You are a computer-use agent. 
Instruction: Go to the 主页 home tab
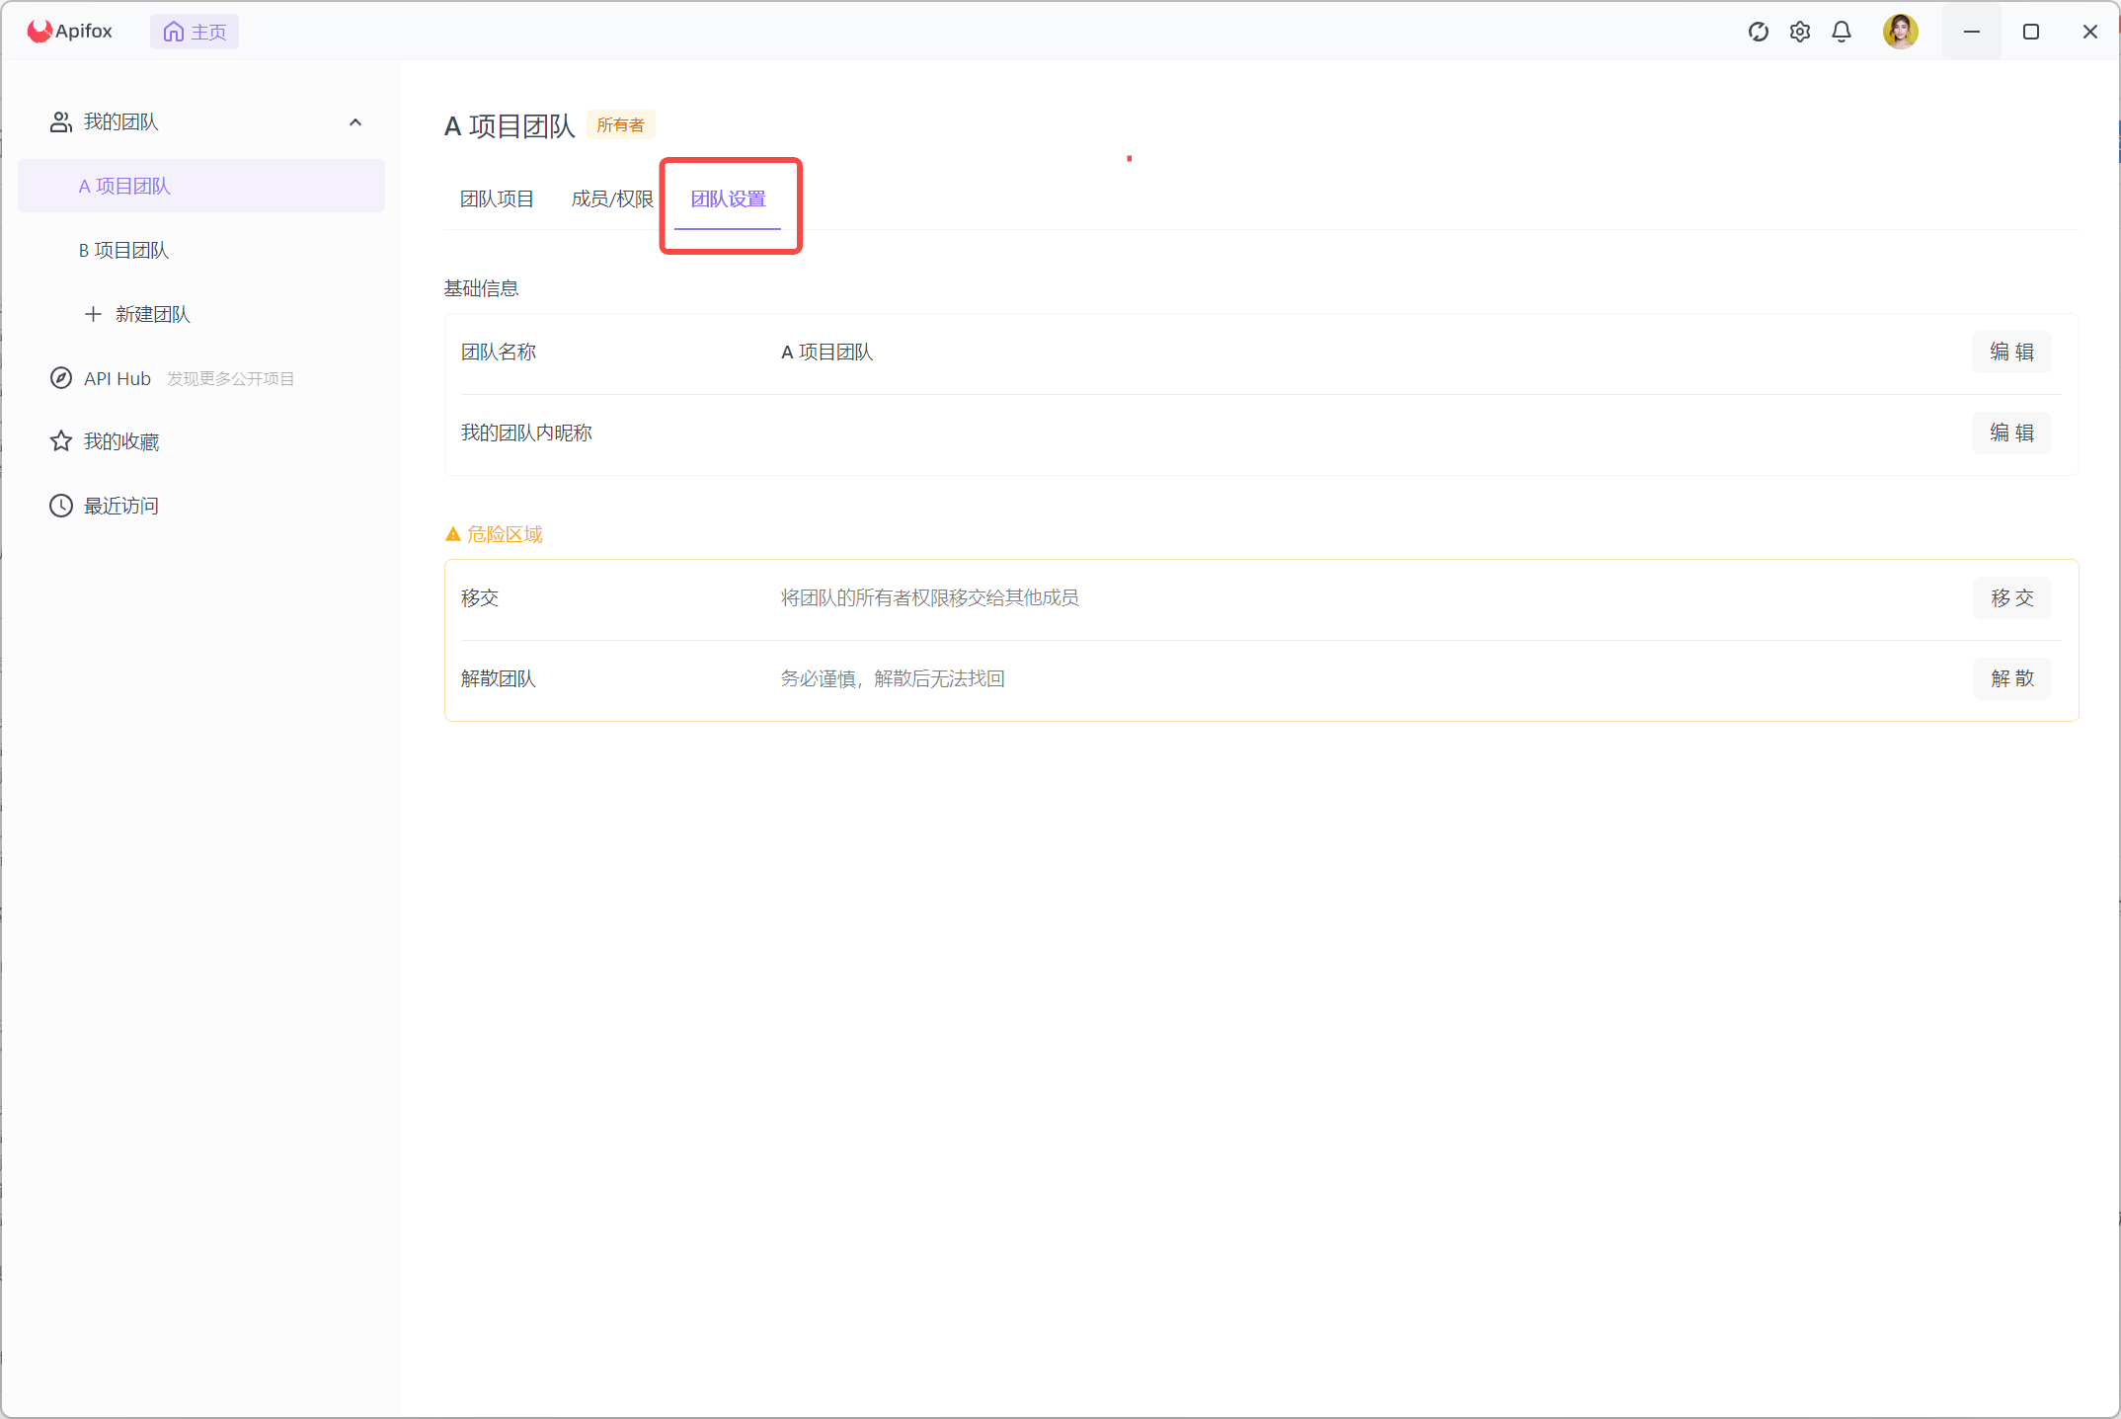[195, 32]
